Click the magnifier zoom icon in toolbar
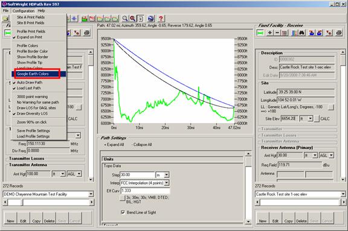Image resolution: width=348 pixels, height=231 pixels. 125,19
